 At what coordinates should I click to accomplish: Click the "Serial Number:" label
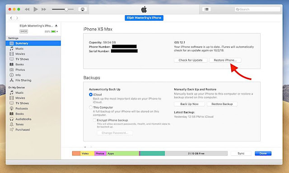99,51
